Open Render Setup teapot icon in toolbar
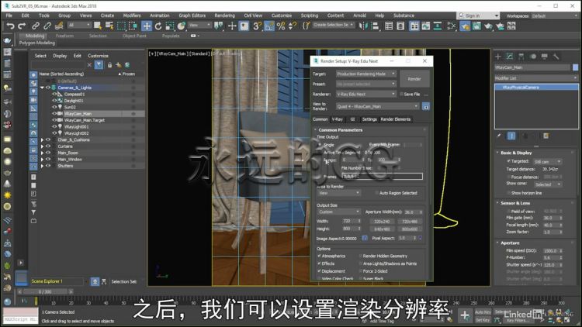Image resolution: width=582 pixels, height=327 pixels. coord(465,26)
